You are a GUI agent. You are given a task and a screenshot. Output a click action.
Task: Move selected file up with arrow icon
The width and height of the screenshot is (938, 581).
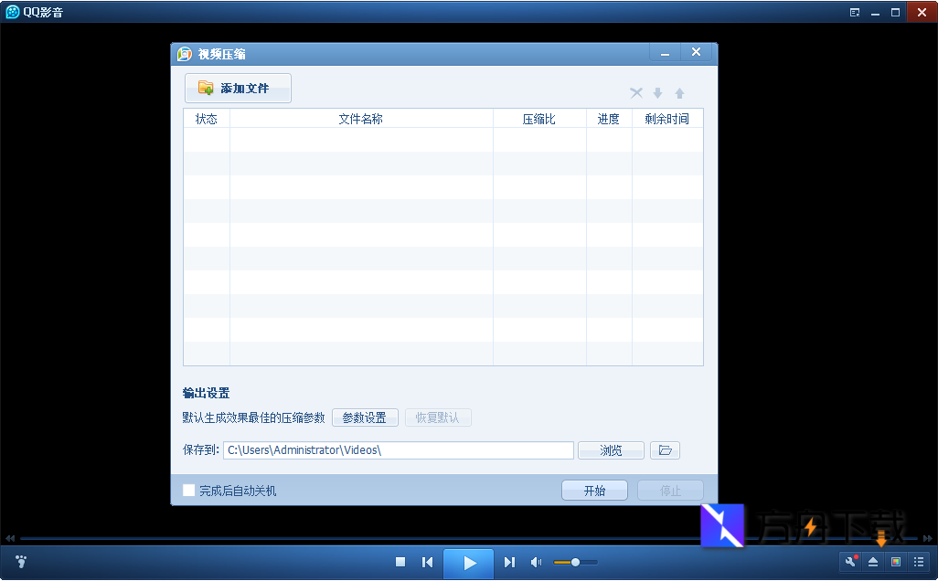coord(679,92)
